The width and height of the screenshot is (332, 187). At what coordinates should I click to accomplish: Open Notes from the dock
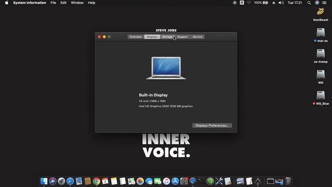coord(114,181)
